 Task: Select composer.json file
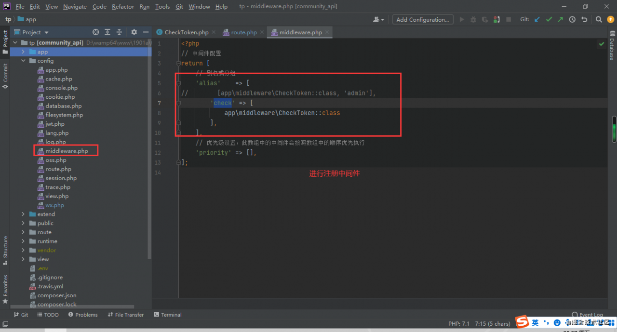[57, 295]
